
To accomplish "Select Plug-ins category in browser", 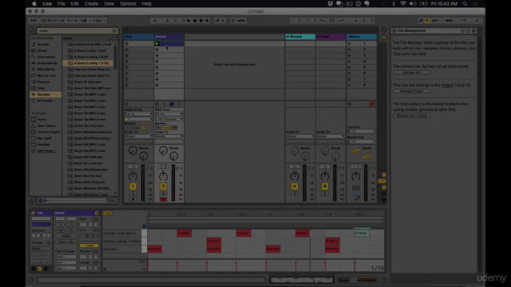I will 43,81.
